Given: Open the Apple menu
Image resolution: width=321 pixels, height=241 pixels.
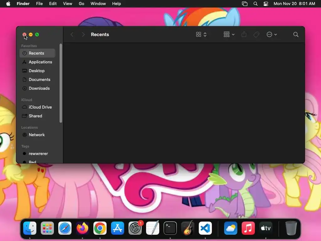Looking at the screenshot, I should 8,4.
